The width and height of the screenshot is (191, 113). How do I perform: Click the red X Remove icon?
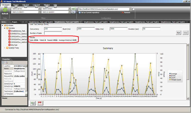coord(123,12)
